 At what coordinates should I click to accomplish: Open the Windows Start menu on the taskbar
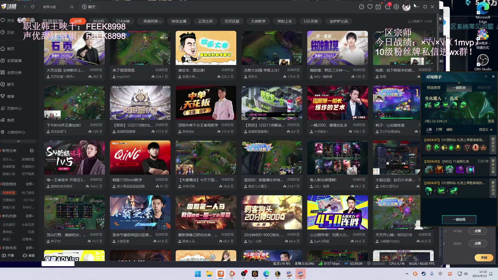(198, 274)
